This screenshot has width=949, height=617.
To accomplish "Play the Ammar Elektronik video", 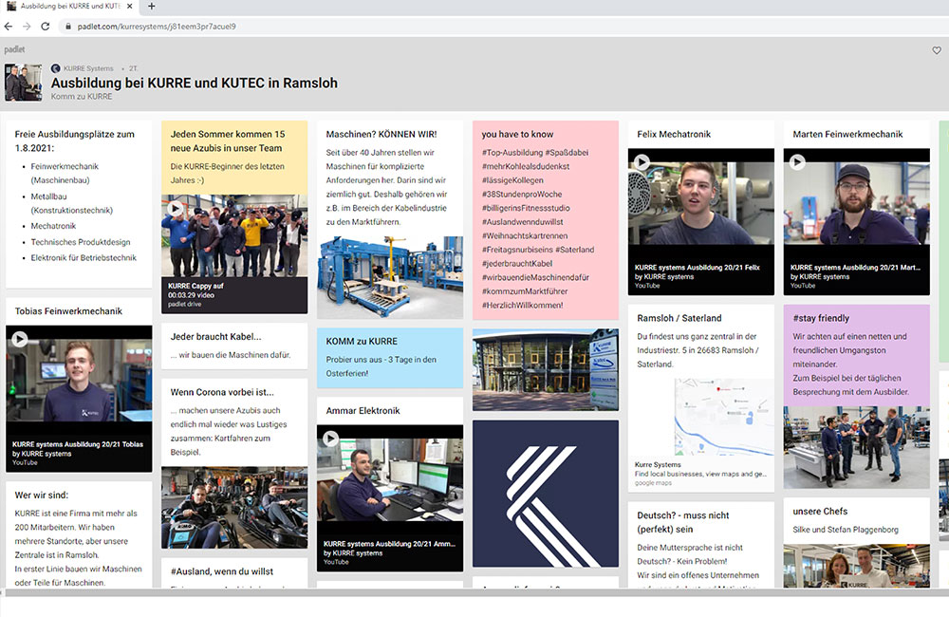I will tap(330, 439).
